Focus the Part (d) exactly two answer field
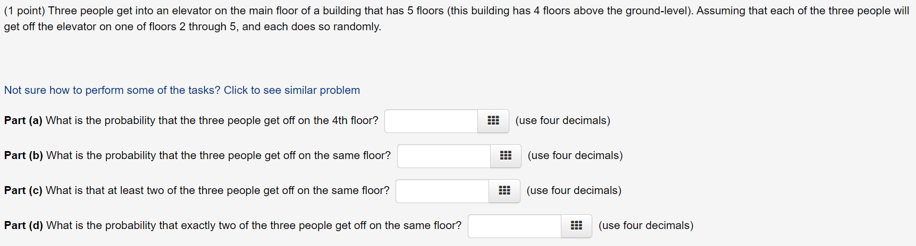The image size is (916, 246). 515,226
